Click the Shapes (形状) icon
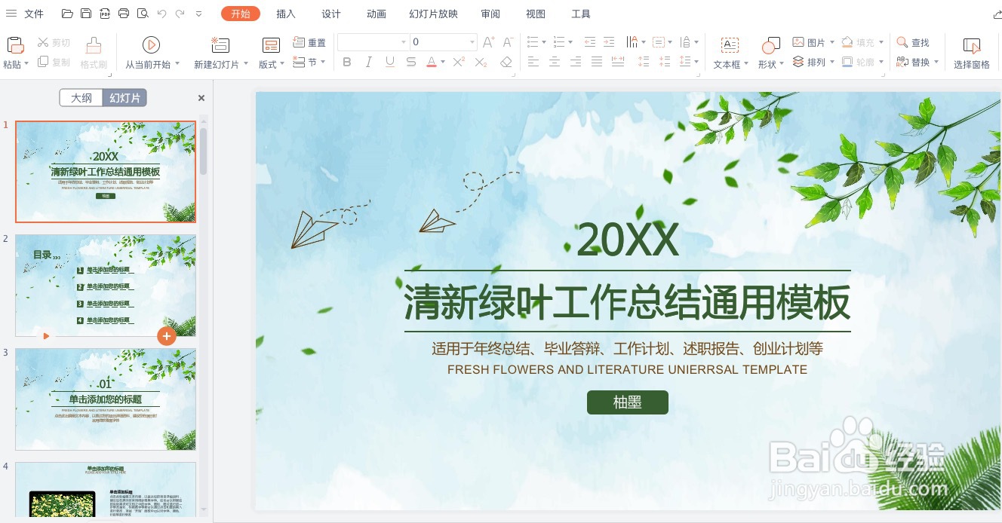Viewport: 1002px width, 523px height. [770, 44]
